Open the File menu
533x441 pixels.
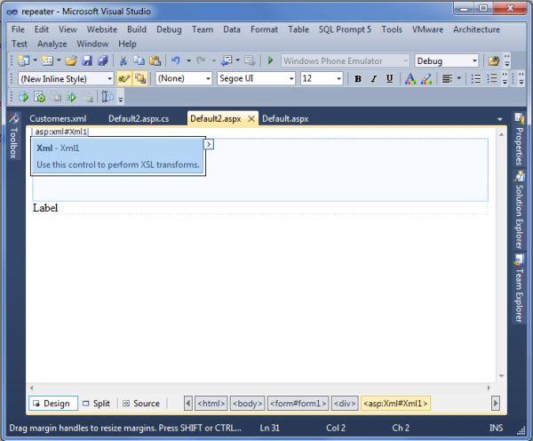[18, 29]
